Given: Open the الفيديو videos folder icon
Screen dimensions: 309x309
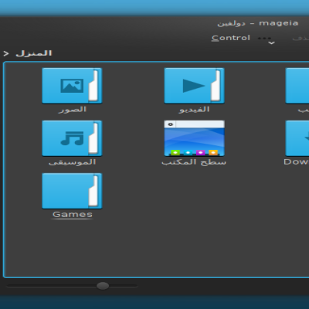Looking at the screenshot, I should [x=194, y=86].
